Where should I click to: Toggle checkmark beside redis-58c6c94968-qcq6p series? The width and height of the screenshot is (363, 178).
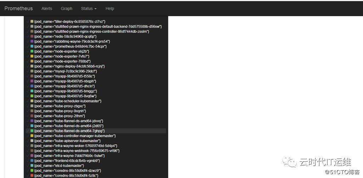tap(28, 36)
